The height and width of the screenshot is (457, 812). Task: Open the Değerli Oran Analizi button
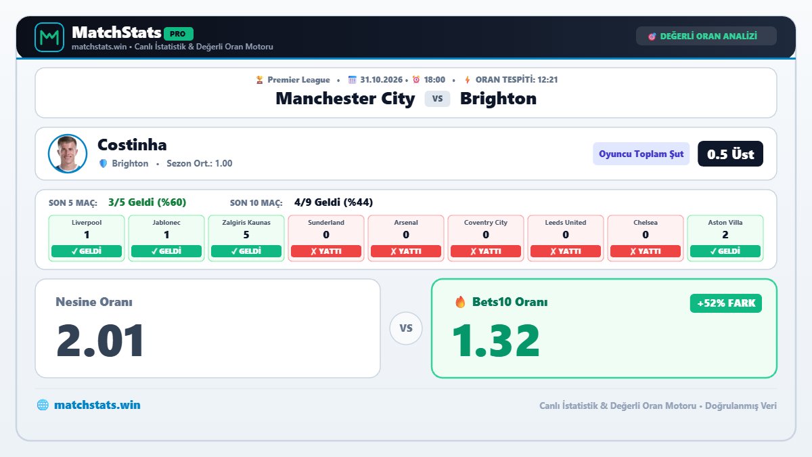[x=706, y=36]
